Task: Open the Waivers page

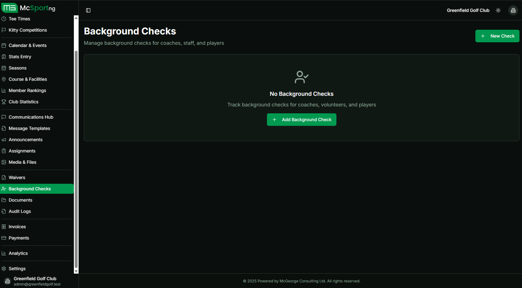Action: [x=17, y=177]
